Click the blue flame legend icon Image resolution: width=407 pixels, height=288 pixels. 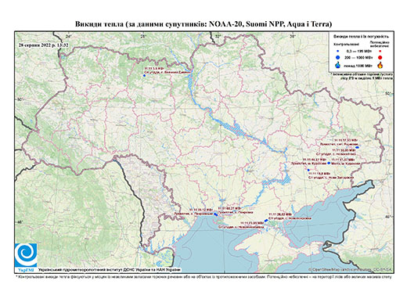[x=338, y=65]
